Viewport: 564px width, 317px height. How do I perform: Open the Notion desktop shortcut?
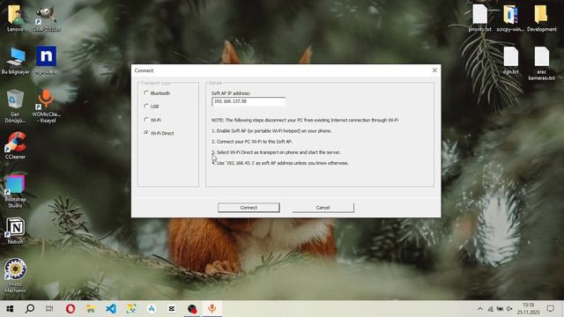coord(15,231)
